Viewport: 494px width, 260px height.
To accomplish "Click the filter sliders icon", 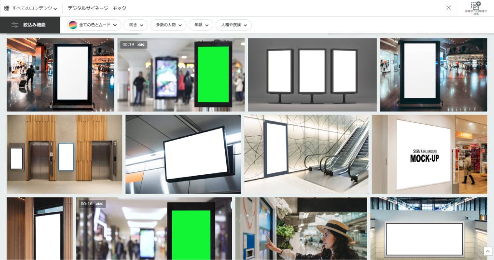I will tap(15, 25).
